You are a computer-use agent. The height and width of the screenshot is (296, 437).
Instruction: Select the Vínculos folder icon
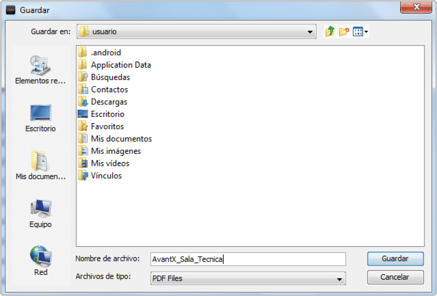(x=83, y=176)
